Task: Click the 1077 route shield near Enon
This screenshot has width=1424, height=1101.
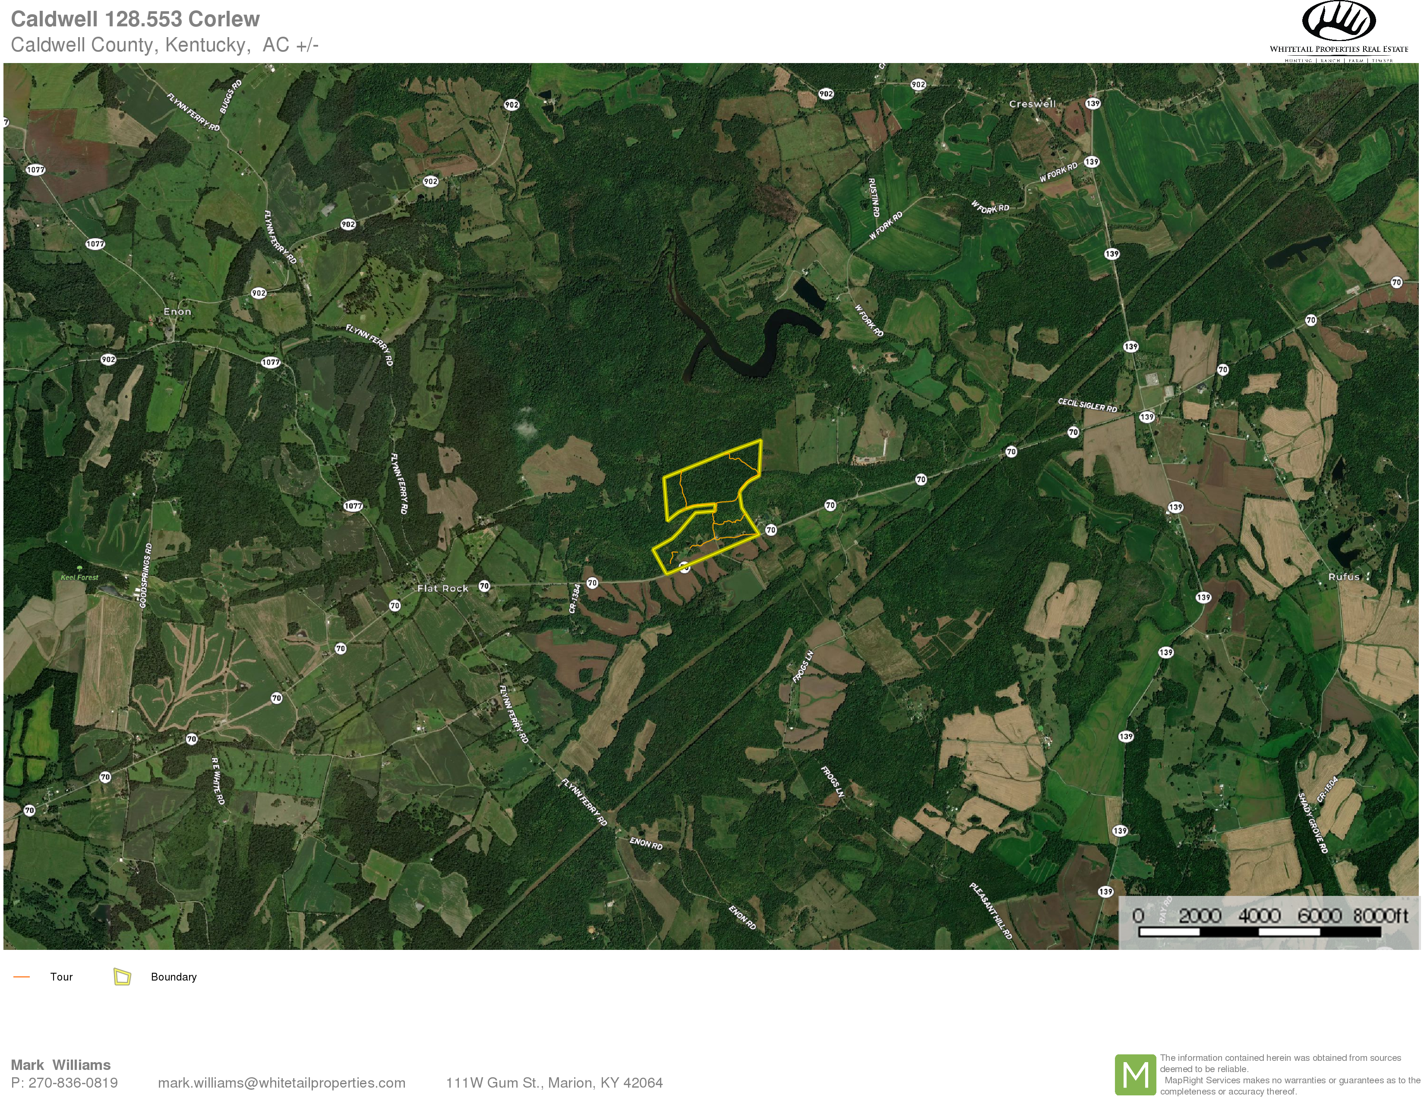Action: [x=271, y=362]
